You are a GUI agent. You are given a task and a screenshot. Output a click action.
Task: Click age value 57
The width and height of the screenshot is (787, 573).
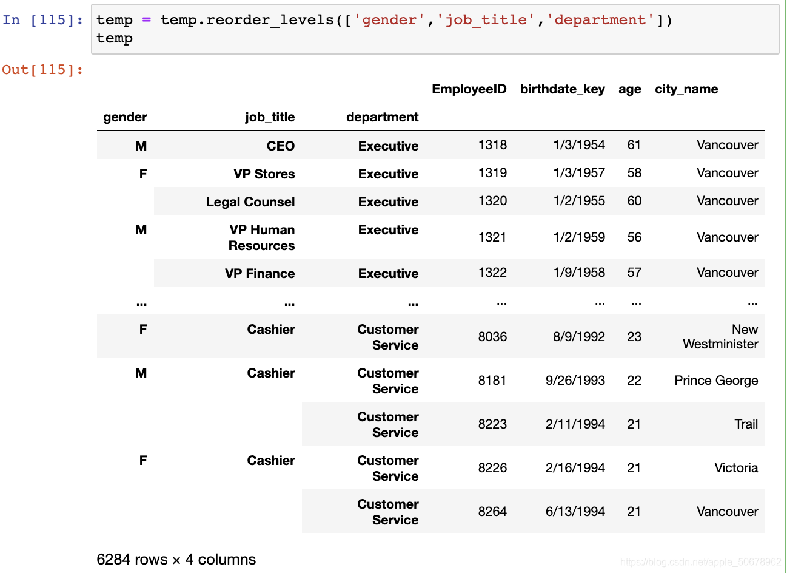(x=634, y=273)
